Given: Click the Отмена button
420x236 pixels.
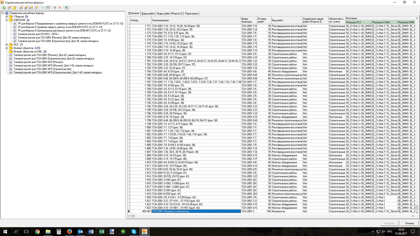Looking at the screenshot, I should 409,223.
